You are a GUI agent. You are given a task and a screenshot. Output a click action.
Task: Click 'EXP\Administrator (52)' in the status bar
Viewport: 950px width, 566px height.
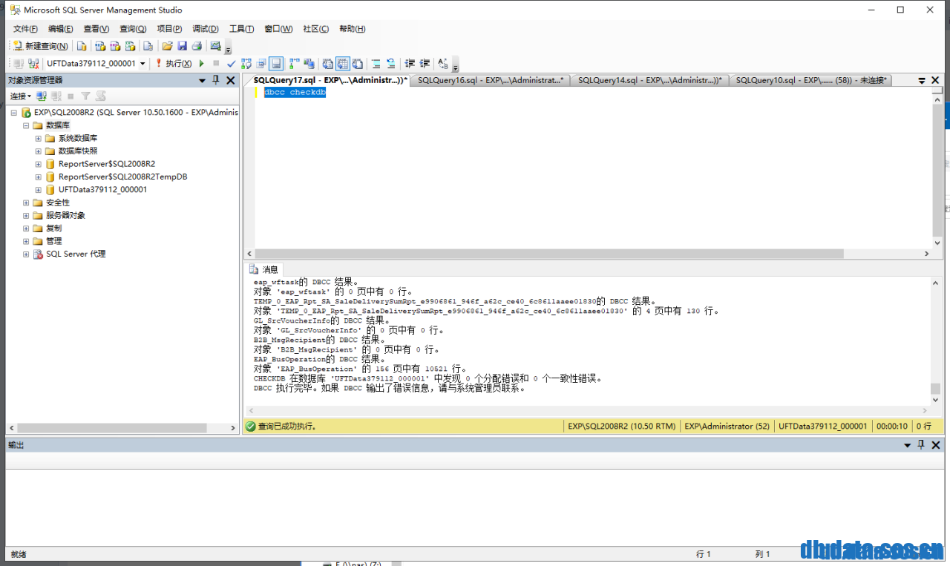point(727,427)
